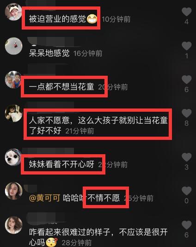Open the white dog avatar profile
The image size is (196, 247).
point(13,157)
